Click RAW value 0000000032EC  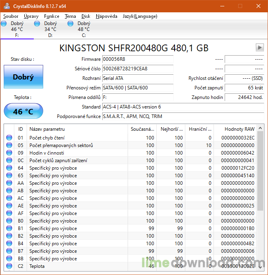pos(238,138)
